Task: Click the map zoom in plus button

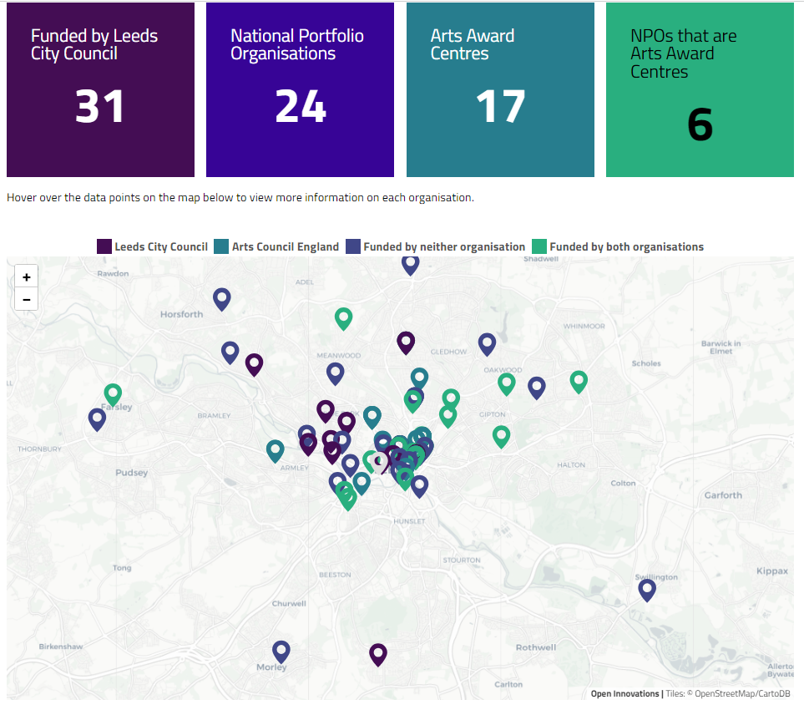Action: (26, 277)
